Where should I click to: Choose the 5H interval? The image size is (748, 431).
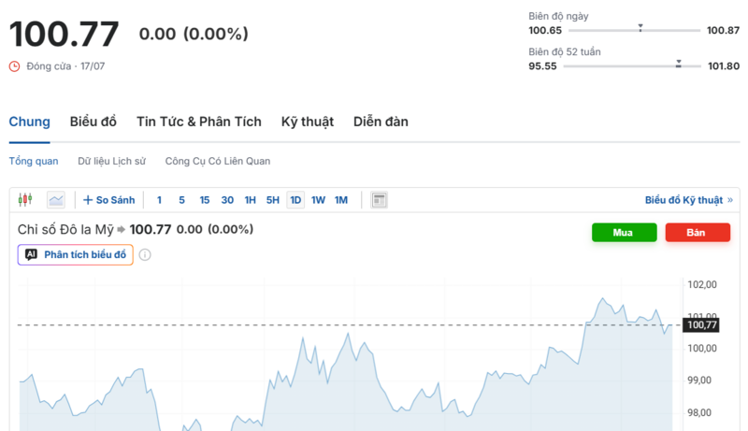tap(273, 200)
